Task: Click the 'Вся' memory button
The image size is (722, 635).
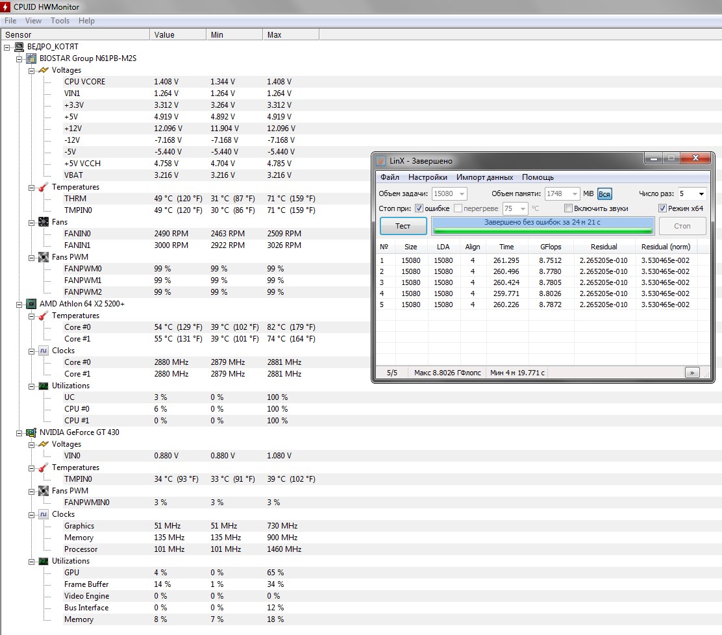Action: tap(604, 194)
